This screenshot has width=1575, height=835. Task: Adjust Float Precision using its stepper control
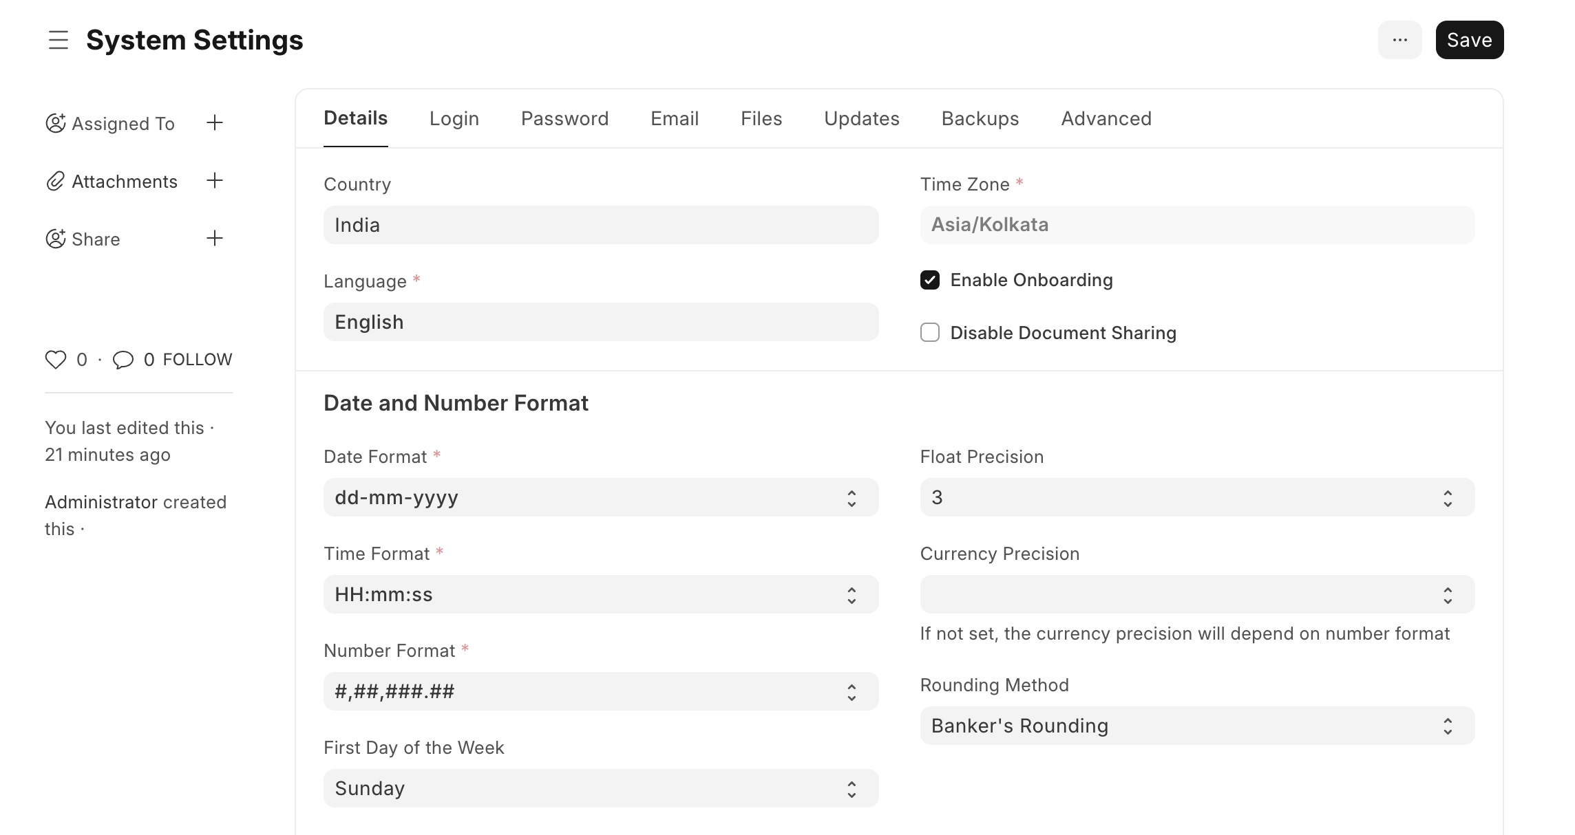(x=1448, y=497)
